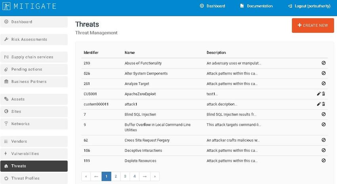
Task: Create a new threat with CREATE NEW
Action: tap(313, 25)
